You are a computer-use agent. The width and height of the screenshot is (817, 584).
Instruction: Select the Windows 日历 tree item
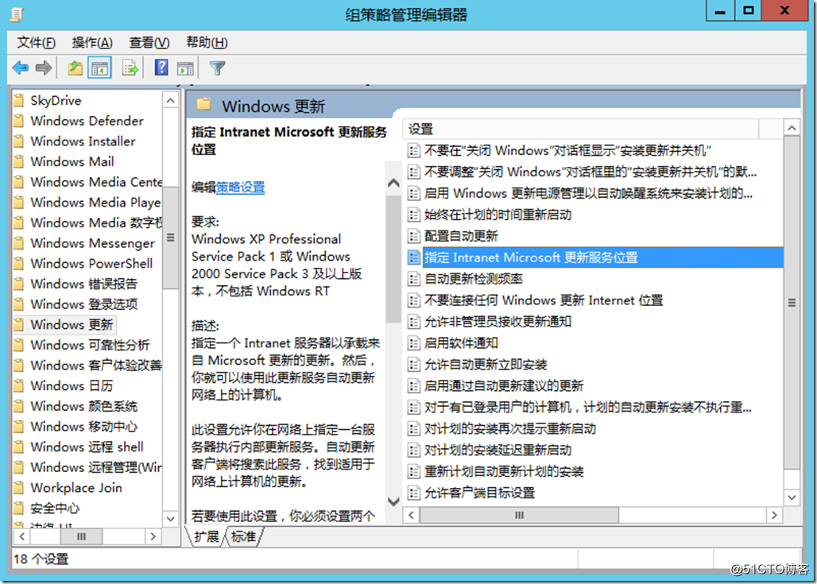tap(72, 385)
